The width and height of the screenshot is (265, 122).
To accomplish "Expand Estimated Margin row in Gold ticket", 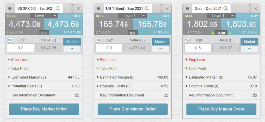I will (x=221, y=77).
